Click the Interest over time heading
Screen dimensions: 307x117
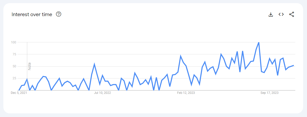point(32,15)
